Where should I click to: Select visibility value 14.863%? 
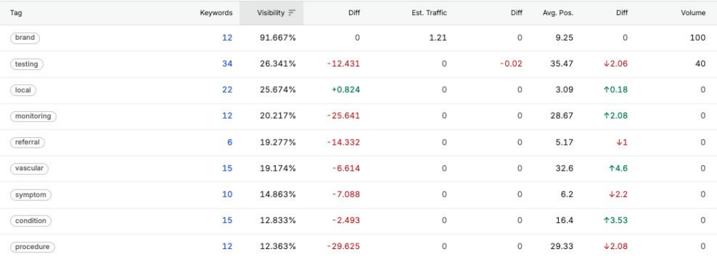pos(277,194)
